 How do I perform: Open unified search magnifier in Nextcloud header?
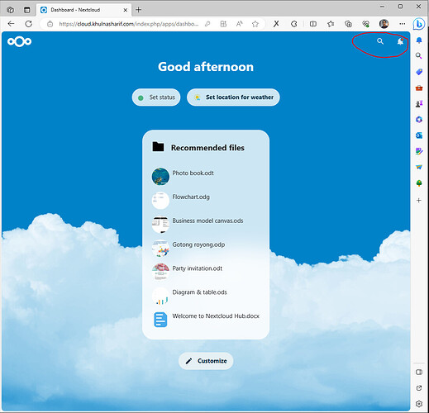pyautogui.click(x=380, y=41)
